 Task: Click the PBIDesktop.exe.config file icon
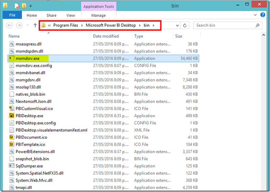pos(12,123)
